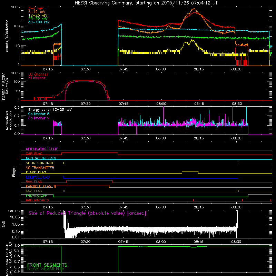Viewport: 276px width, 276px height.
Task: Click the SC_TRANSMITTER flag label
Action: (x=40, y=168)
